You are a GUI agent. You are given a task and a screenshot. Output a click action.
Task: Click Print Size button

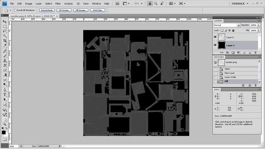coord(98,10)
